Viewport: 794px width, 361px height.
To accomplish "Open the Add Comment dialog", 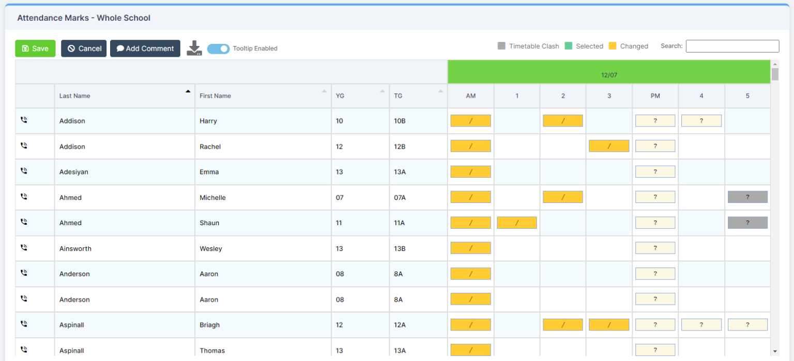I will point(145,48).
